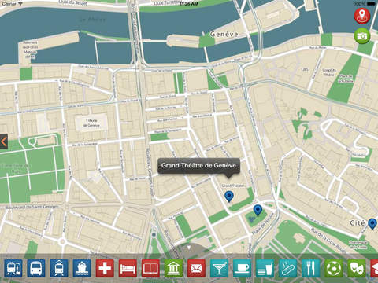The image size is (378, 283).
Task: Show hospitals with red cross icon
Action: click(105, 268)
